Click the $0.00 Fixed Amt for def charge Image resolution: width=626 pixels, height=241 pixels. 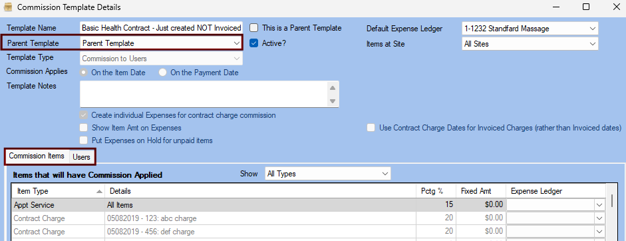pyautogui.click(x=481, y=232)
